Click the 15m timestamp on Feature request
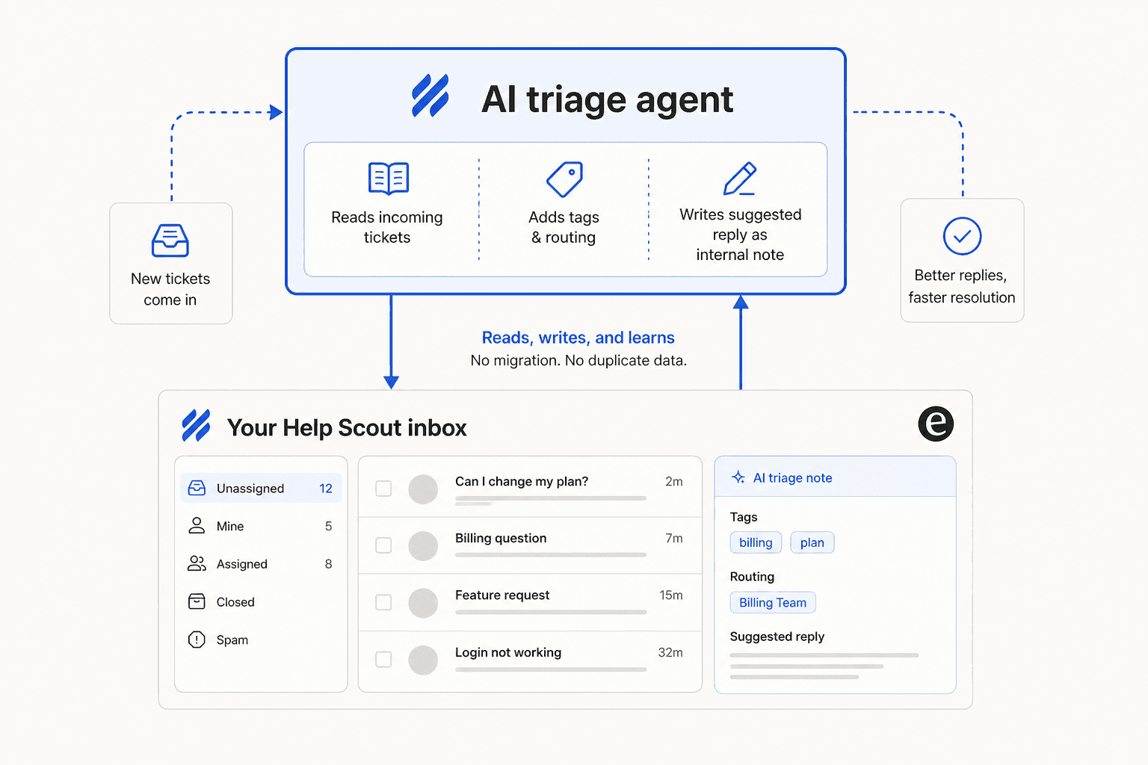The height and width of the screenshot is (765, 1148). click(x=671, y=595)
